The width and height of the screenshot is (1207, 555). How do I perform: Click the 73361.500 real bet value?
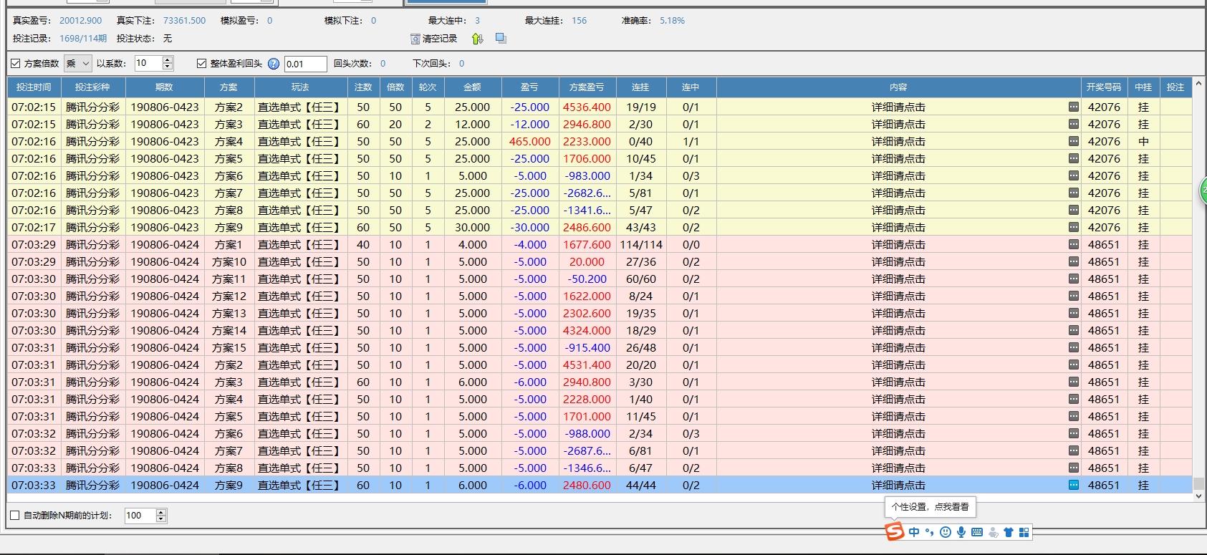click(185, 21)
